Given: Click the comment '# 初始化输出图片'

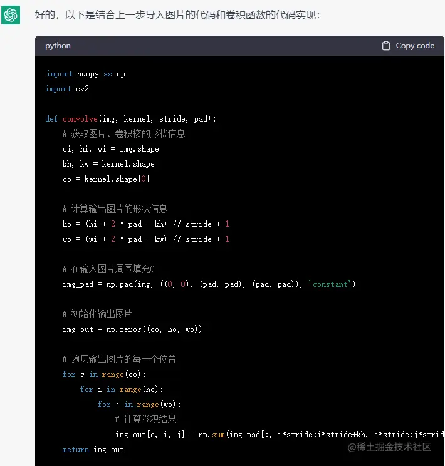Looking at the screenshot, I should [x=97, y=314].
